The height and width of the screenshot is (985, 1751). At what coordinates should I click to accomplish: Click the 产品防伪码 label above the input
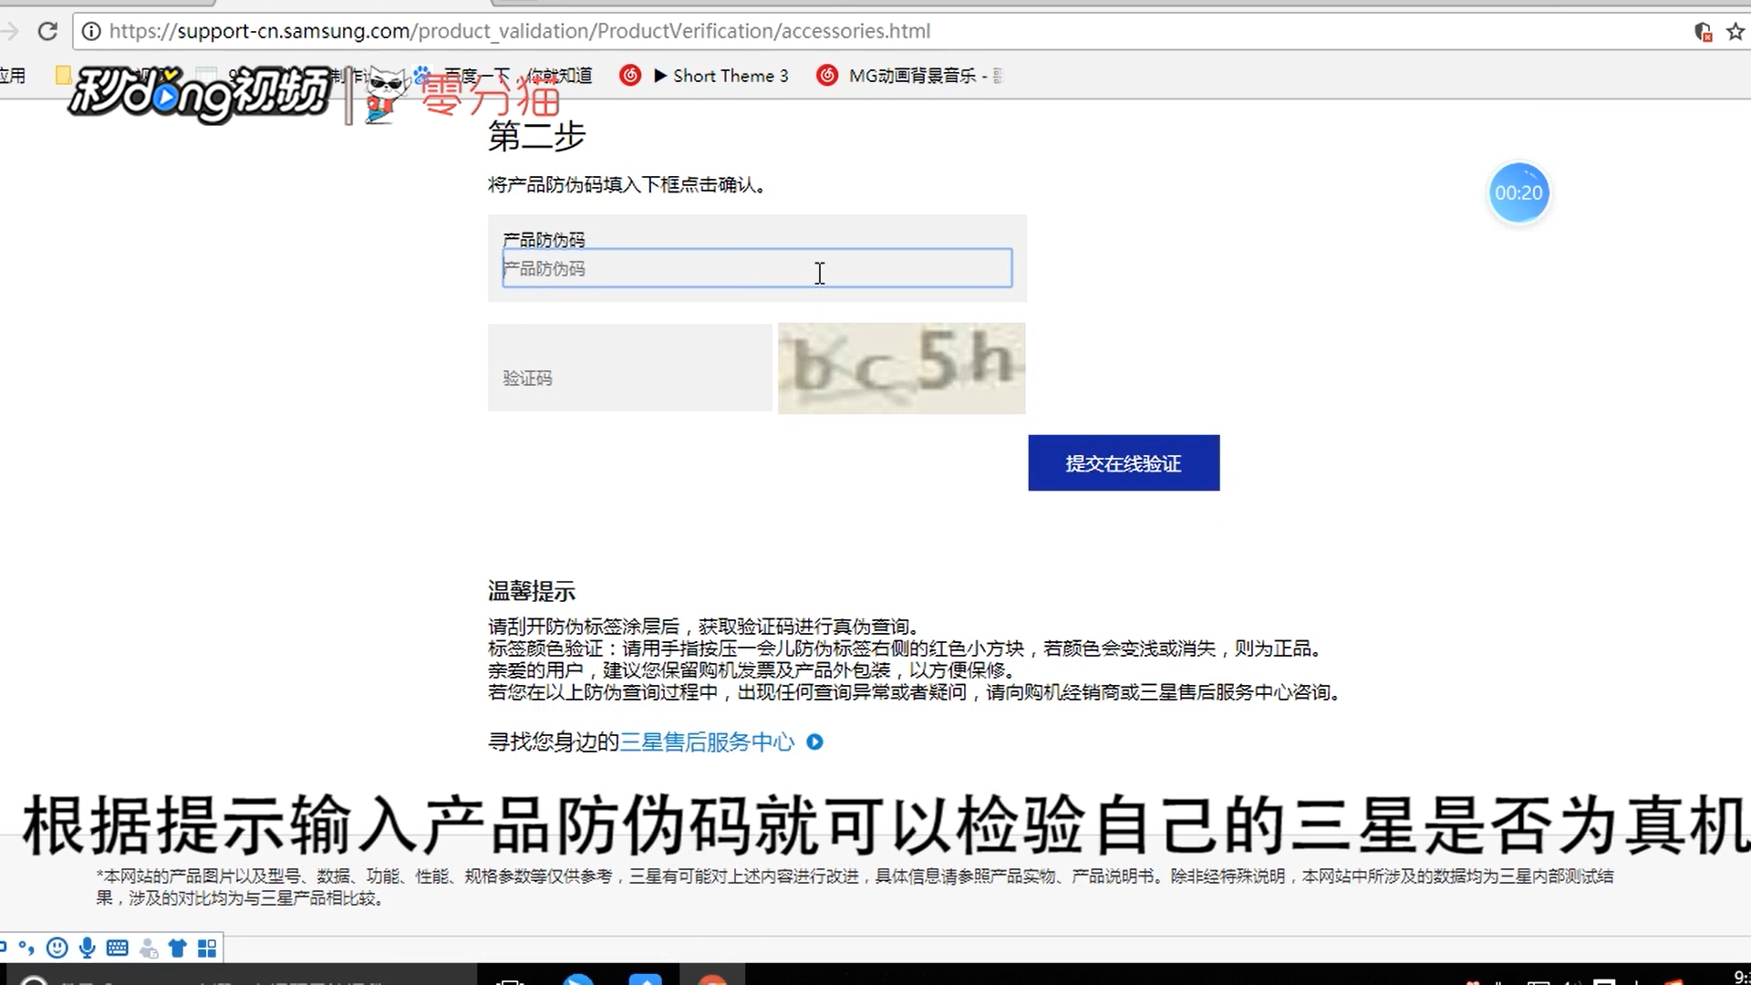click(544, 240)
